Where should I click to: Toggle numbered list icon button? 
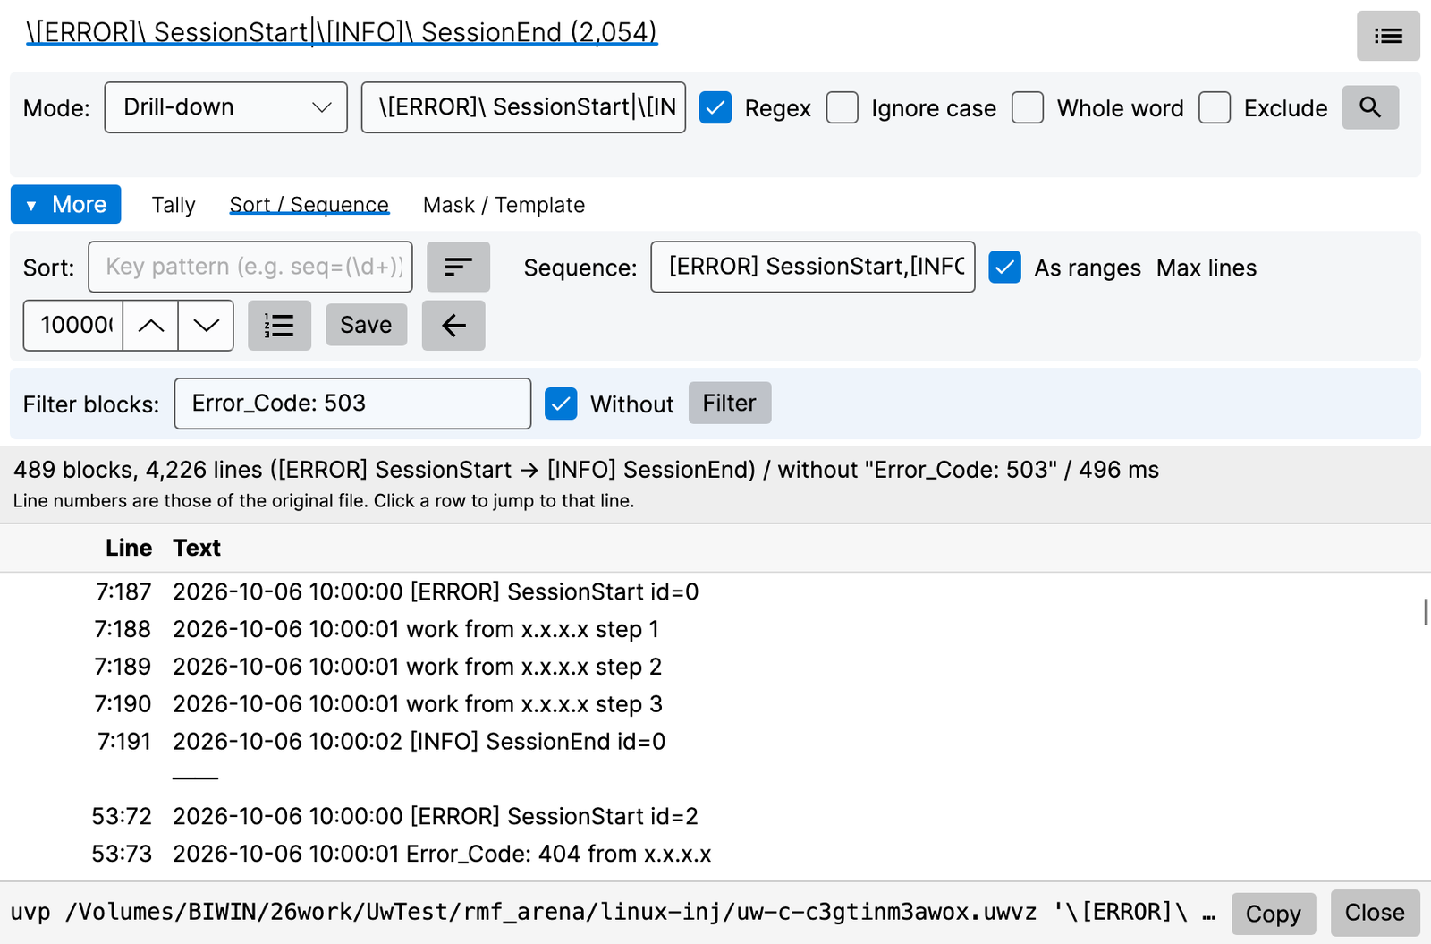(279, 325)
